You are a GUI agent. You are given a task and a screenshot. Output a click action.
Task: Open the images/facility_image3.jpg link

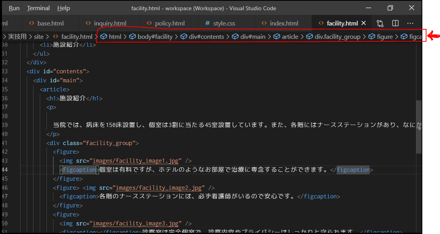(x=136, y=223)
